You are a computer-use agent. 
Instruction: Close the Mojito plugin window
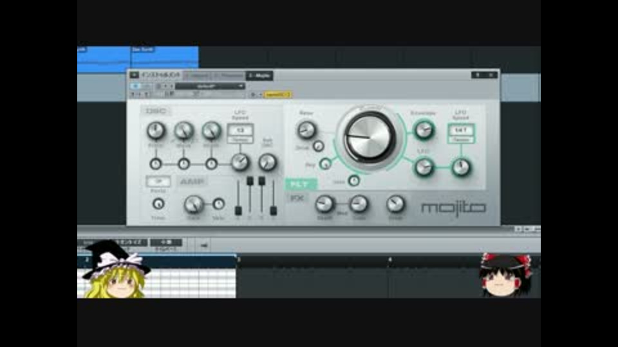click(491, 75)
